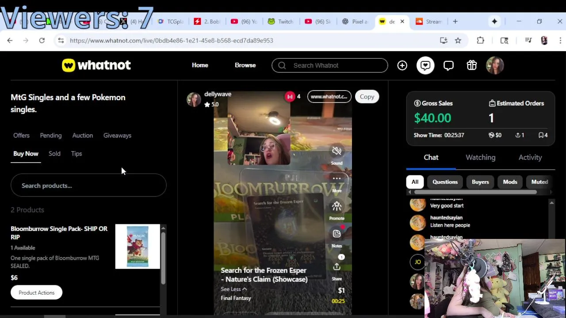Select the Sold tab

(x=54, y=154)
